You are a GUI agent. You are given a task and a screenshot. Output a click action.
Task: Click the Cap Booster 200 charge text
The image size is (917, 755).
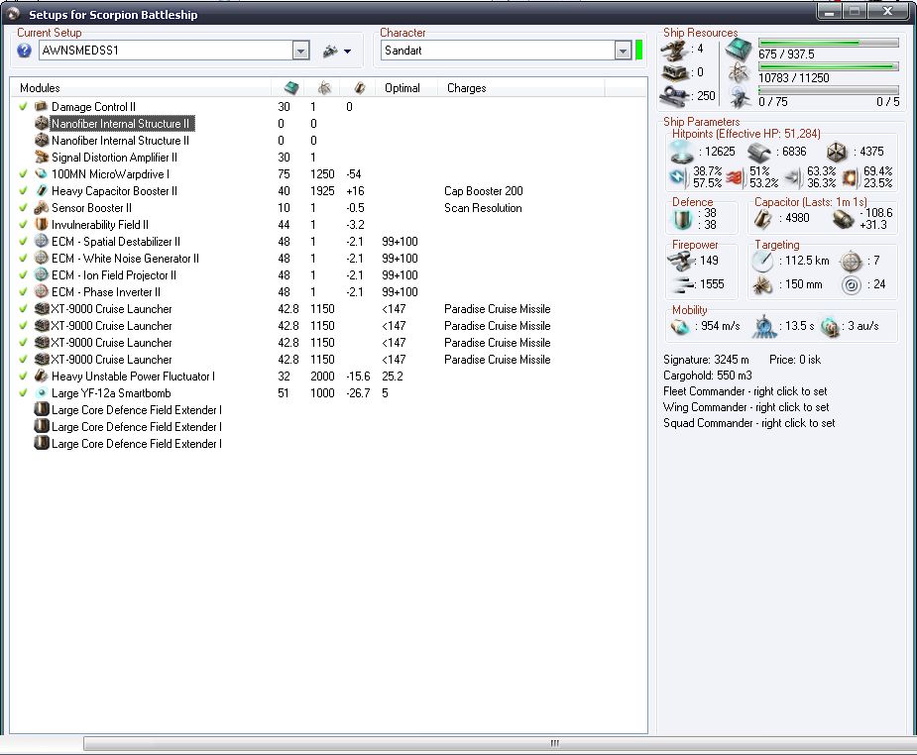(x=484, y=191)
